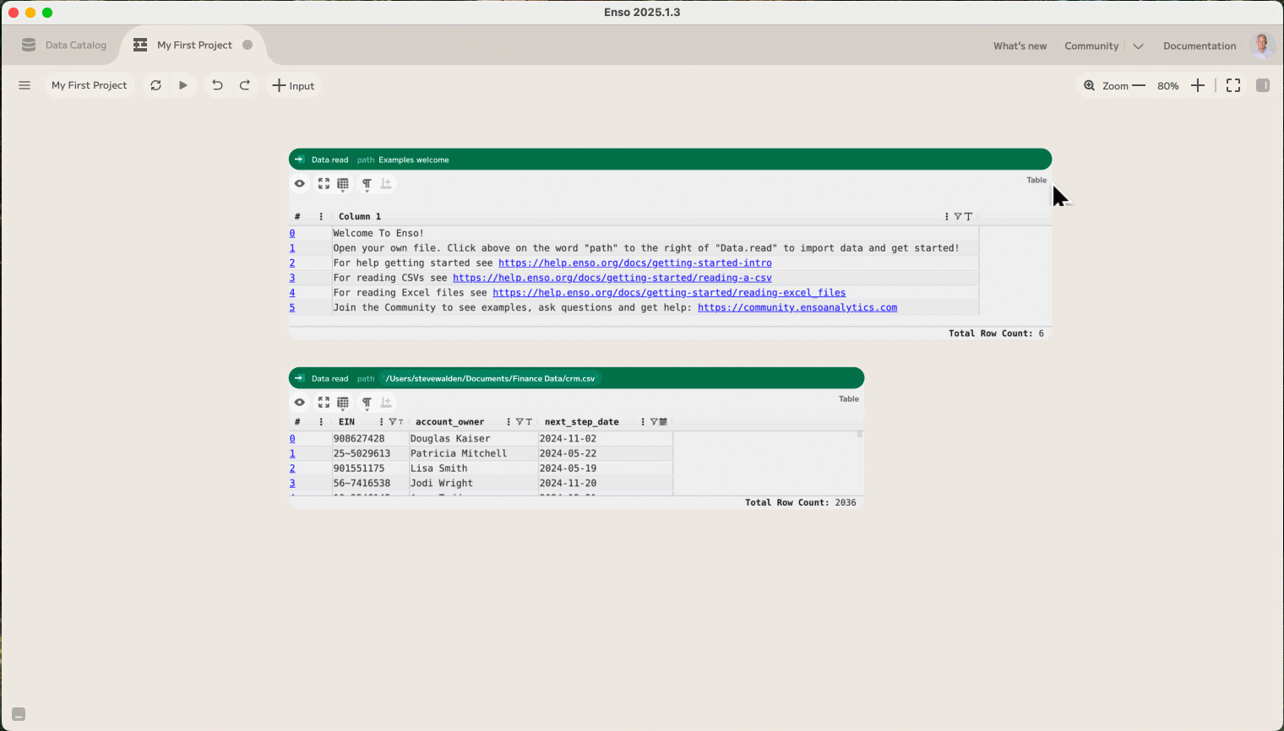
Task: Click the refresh workflow icon
Action: click(155, 85)
